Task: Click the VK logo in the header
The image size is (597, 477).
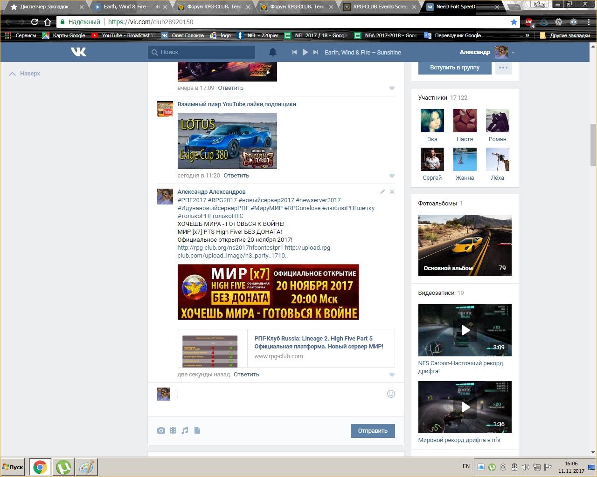Action: click(78, 52)
